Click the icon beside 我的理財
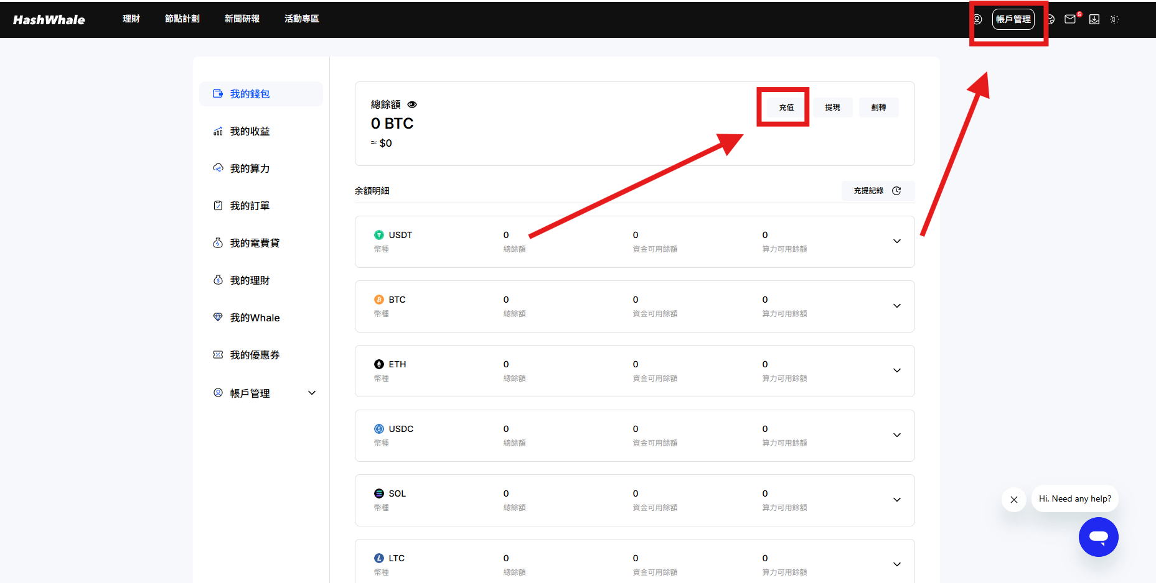This screenshot has width=1156, height=583. pyautogui.click(x=218, y=280)
